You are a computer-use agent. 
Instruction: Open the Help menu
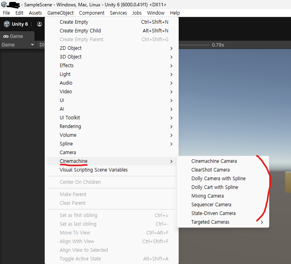tap(175, 13)
